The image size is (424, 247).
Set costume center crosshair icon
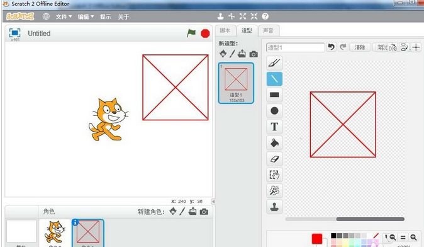click(416, 47)
